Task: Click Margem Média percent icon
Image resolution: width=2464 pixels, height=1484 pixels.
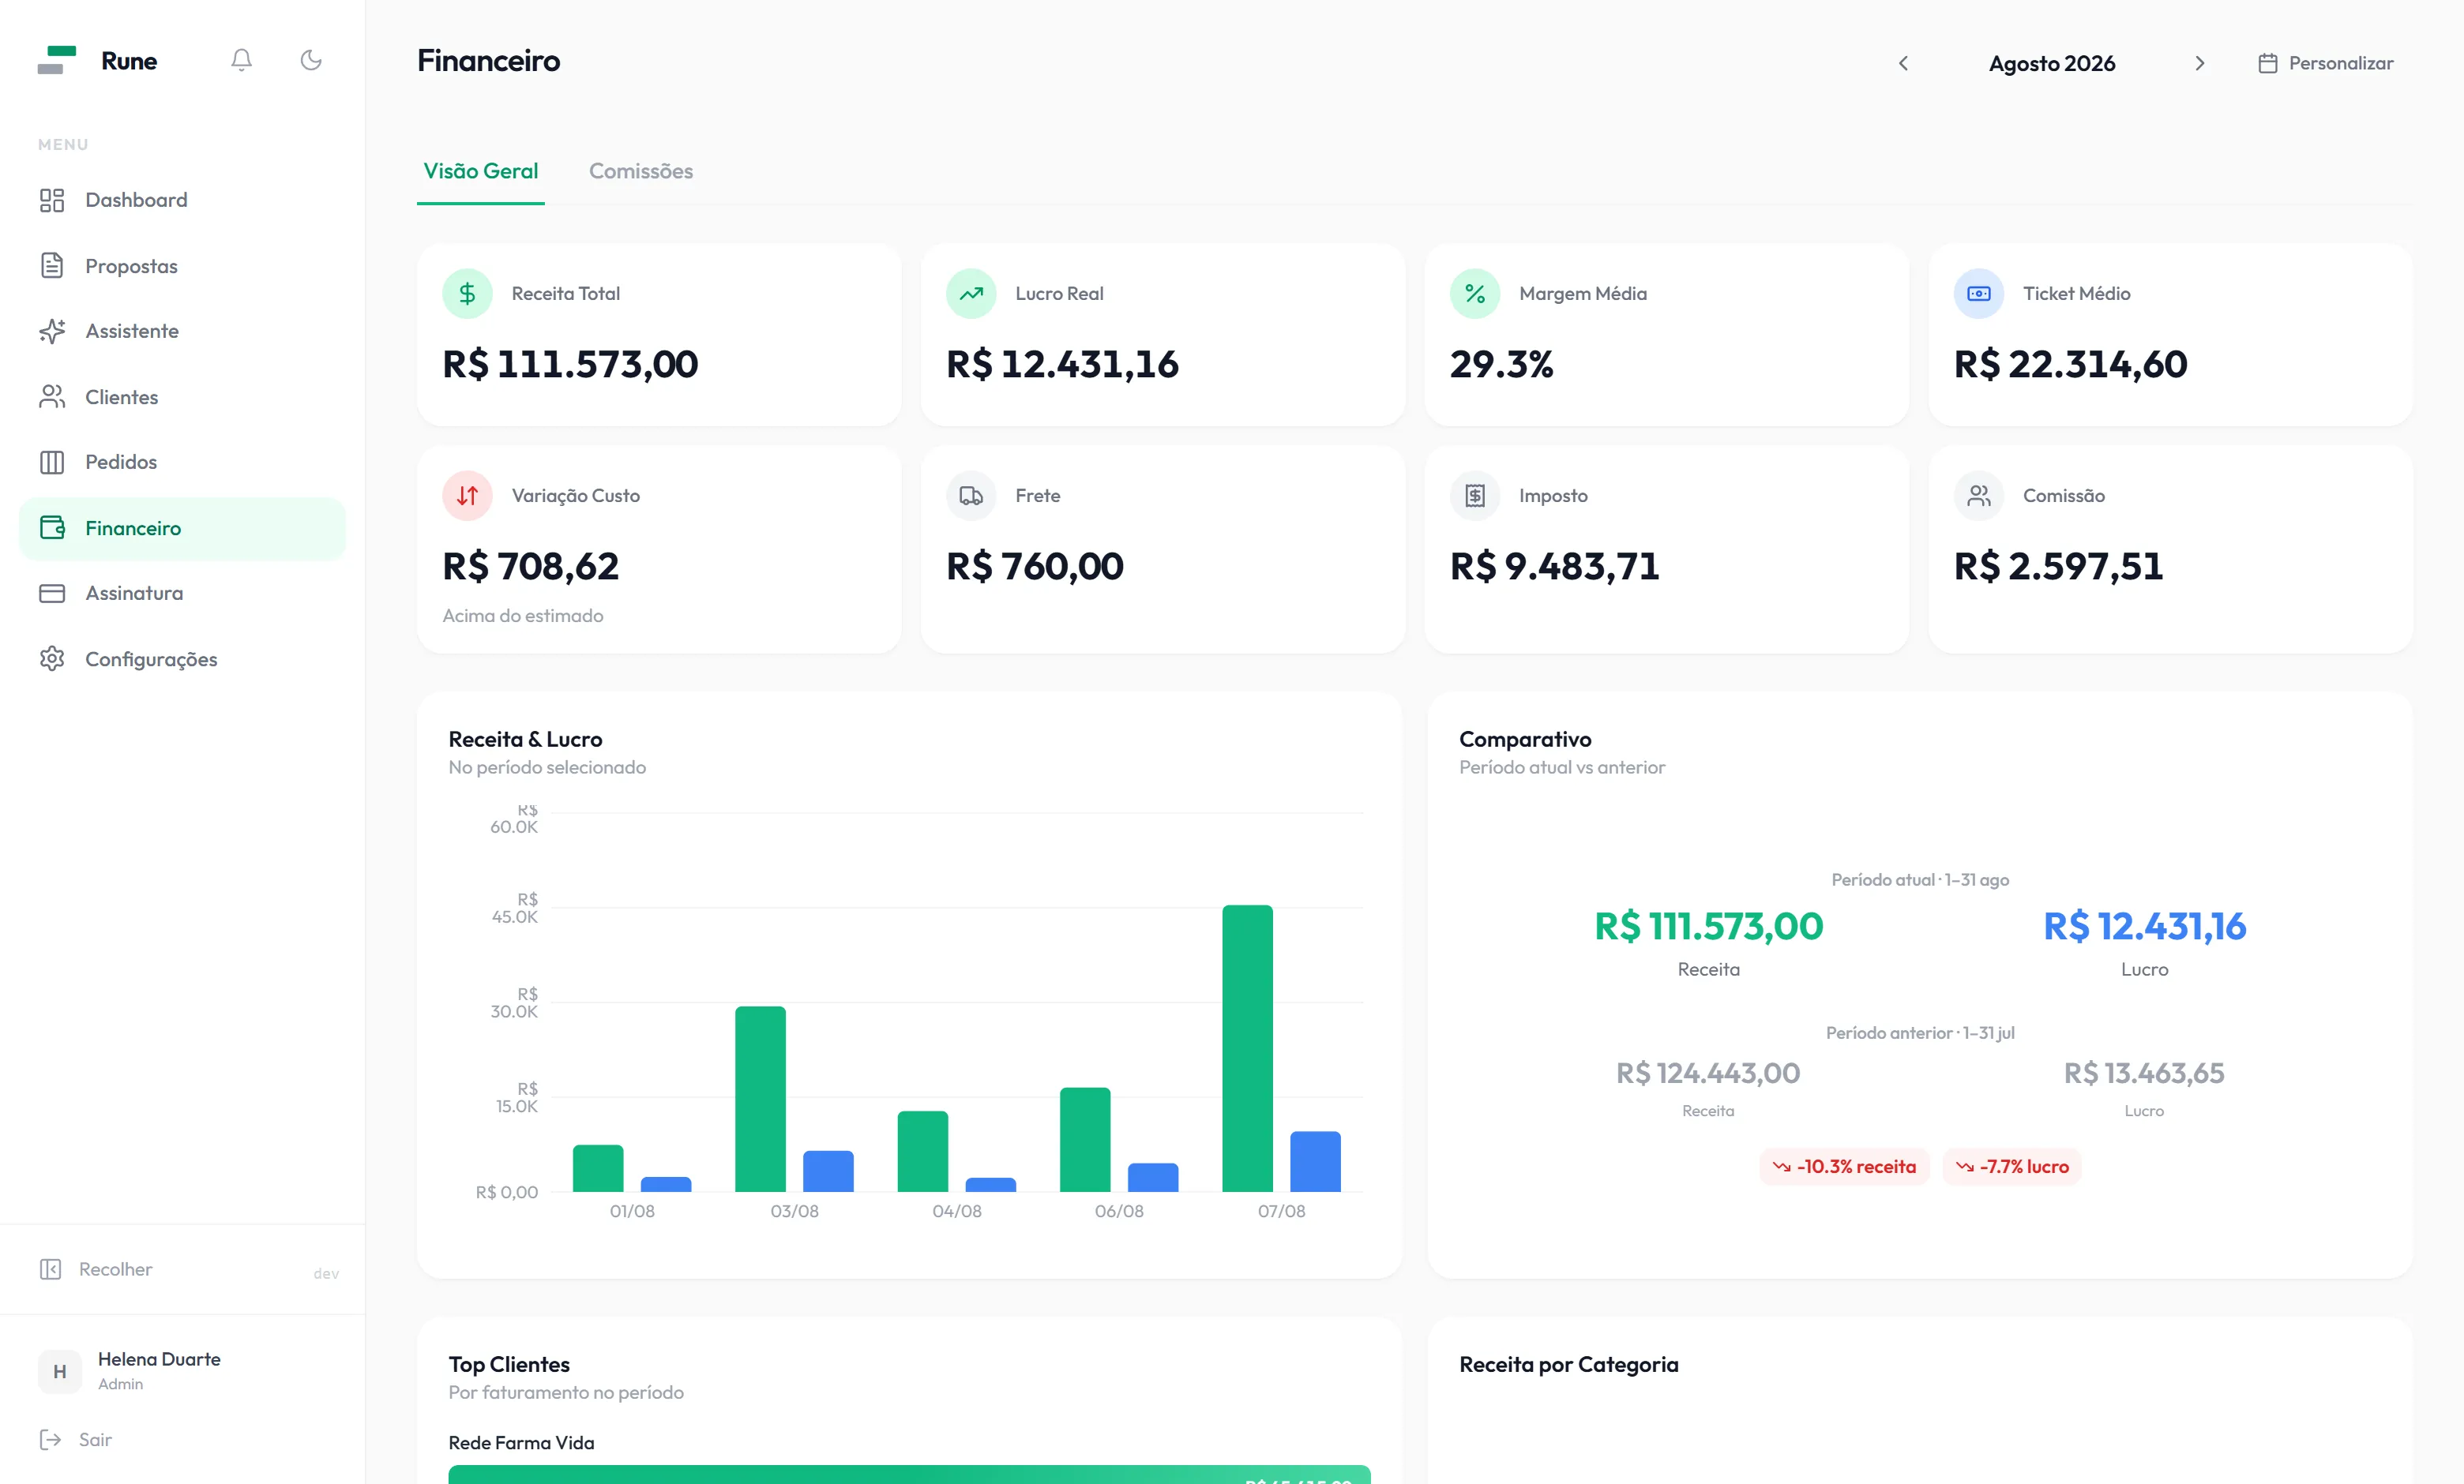Action: tap(1475, 294)
